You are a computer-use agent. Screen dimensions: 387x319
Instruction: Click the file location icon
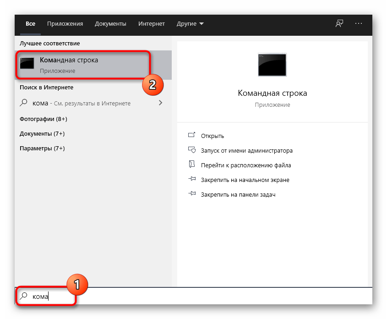192,164
